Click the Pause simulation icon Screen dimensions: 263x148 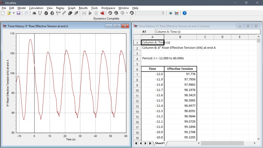tap(96, 13)
